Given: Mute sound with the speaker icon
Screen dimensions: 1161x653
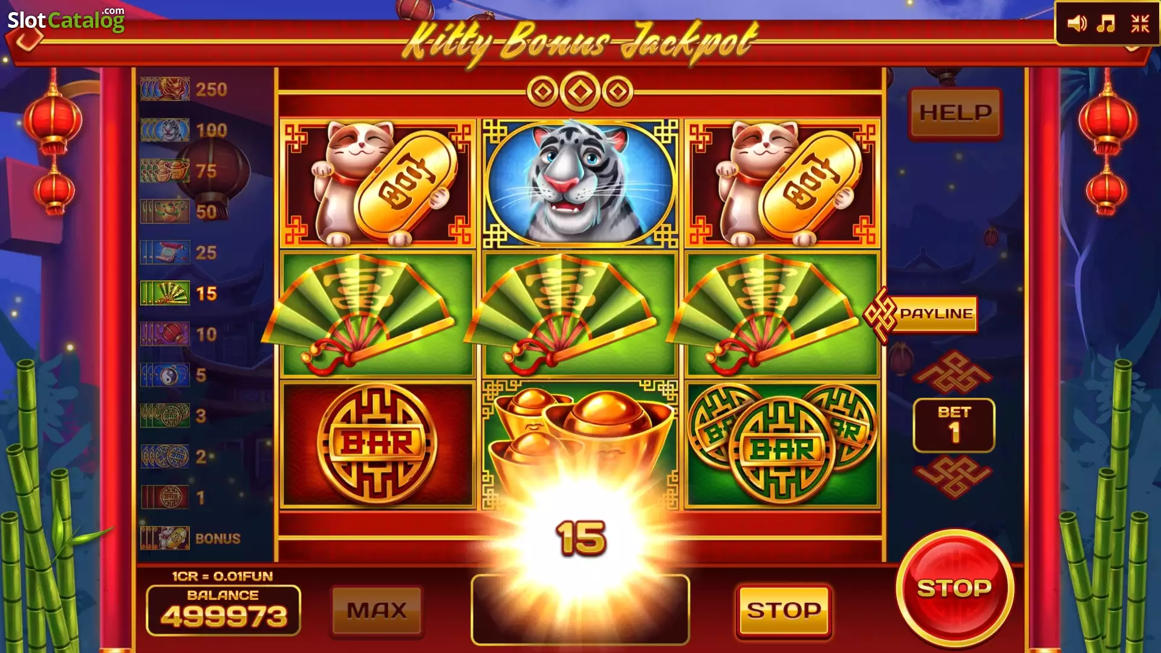Looking at the screenshot, I should point(1076,24).
